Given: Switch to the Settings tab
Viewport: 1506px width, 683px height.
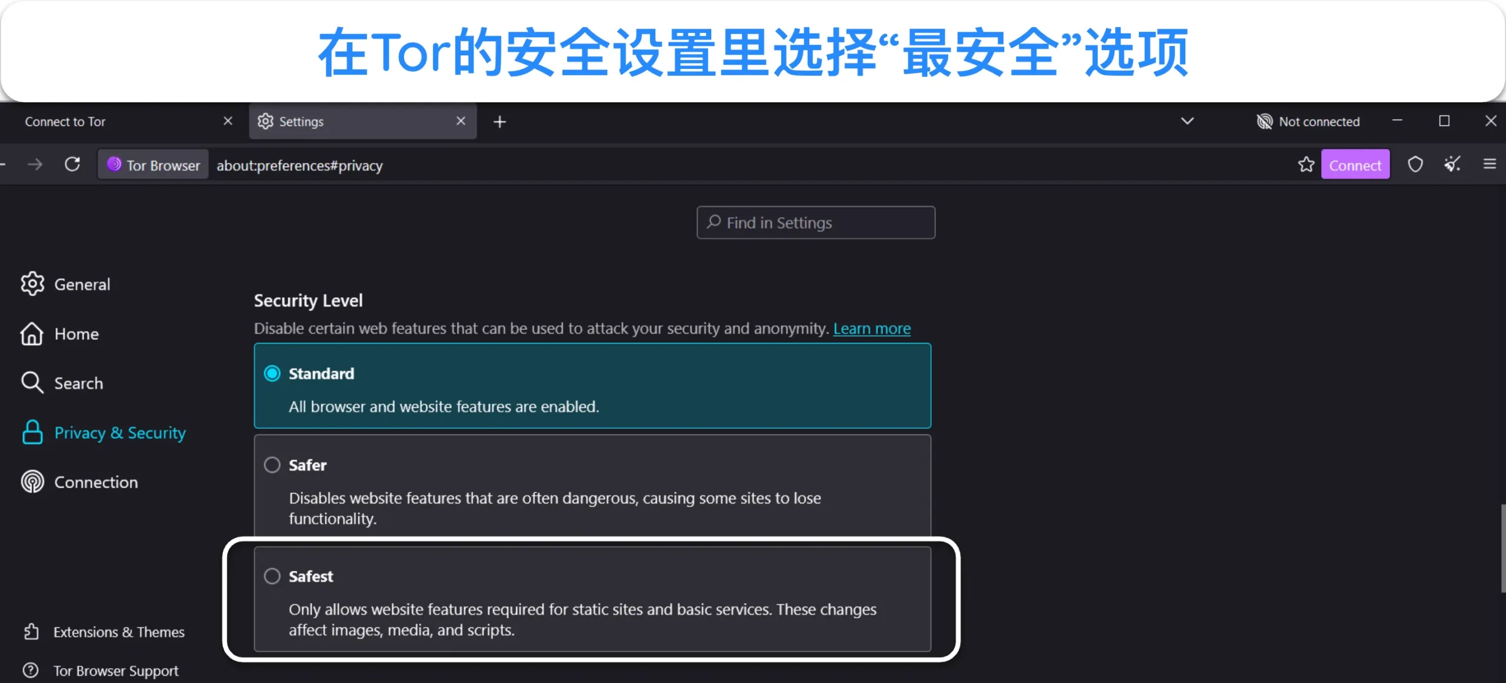Looking at the screenshot, I should pyautogui.click(x=363, y=121).
